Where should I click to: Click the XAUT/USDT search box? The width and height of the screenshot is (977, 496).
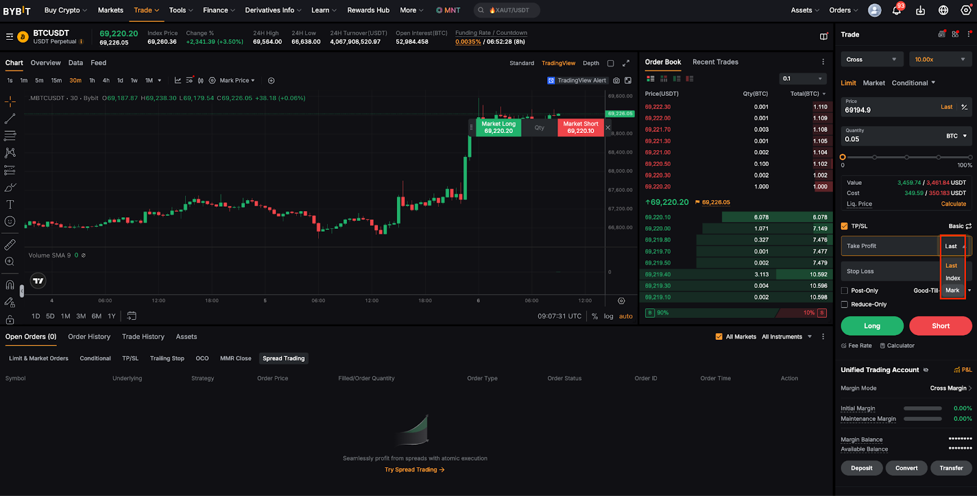coord(507,10)
